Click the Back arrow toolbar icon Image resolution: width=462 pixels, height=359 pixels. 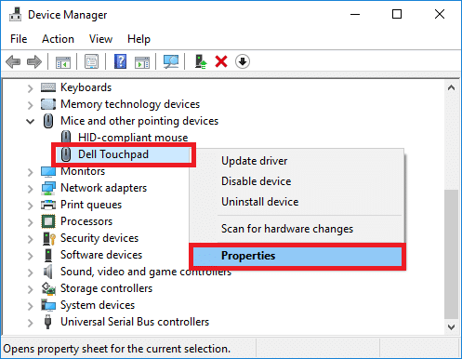click(x=13, y=61)
